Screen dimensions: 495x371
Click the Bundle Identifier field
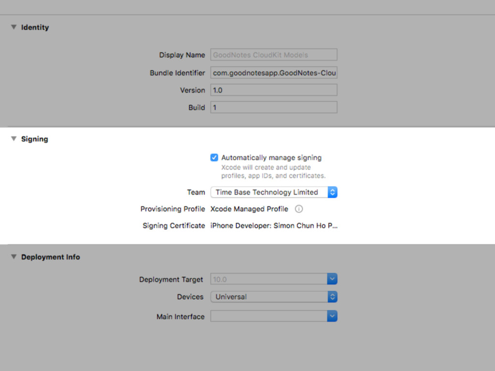click(x=274, y=72)
